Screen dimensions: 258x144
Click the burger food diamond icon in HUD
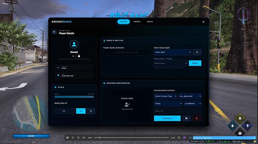(240, 118)
